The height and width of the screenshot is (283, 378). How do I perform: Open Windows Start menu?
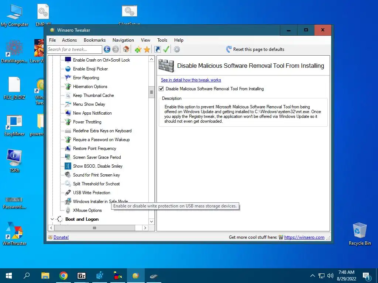[9, 276]
